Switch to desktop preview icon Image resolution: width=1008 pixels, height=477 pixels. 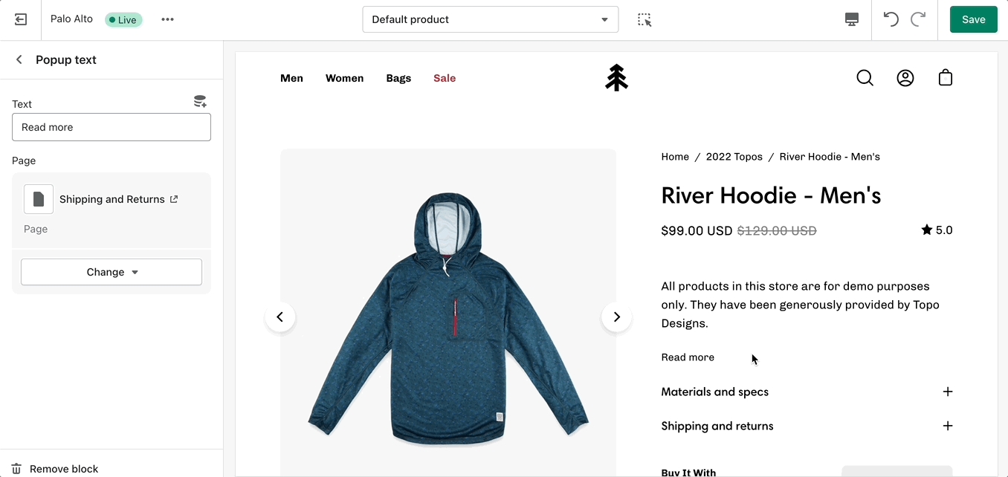852,20
